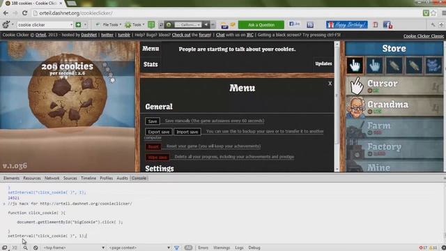Select the Factory building in Store
The height and width of the screenshot is (251, 446).
point(394,149)
